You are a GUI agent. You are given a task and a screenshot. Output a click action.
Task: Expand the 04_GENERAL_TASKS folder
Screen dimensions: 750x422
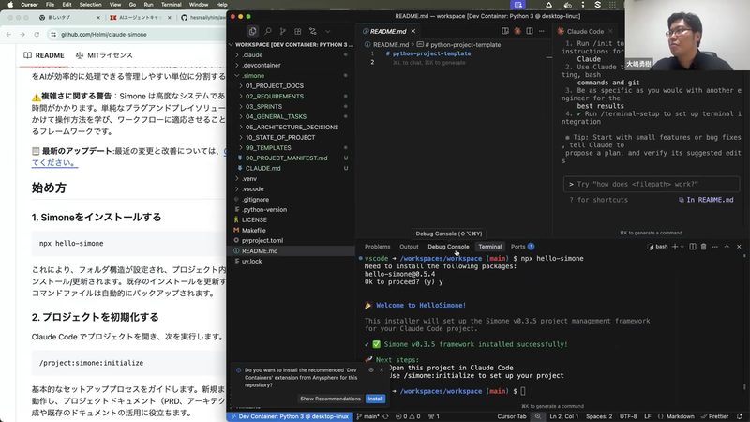tap(292, 116)
